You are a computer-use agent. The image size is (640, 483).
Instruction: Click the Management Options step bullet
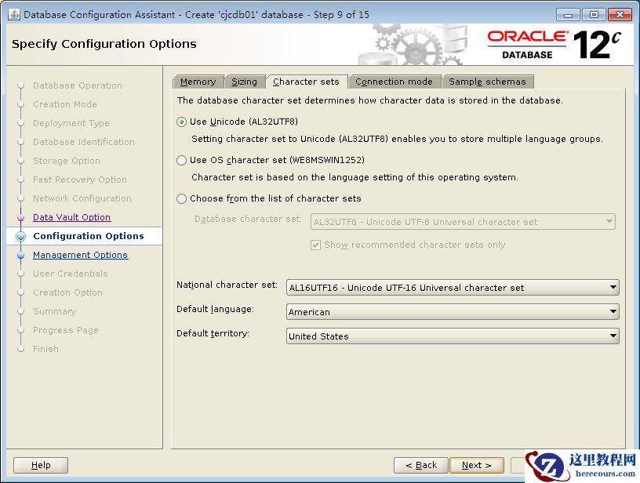click(x=21, y=255)
